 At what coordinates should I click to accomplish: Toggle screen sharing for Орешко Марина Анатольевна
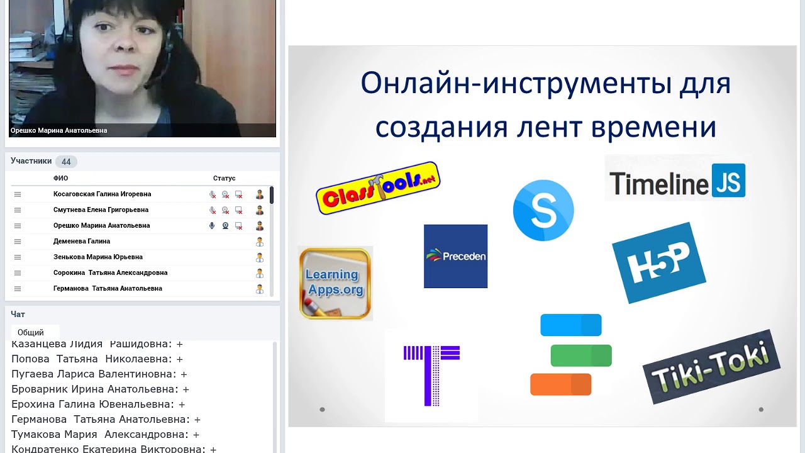pos(238,226)
